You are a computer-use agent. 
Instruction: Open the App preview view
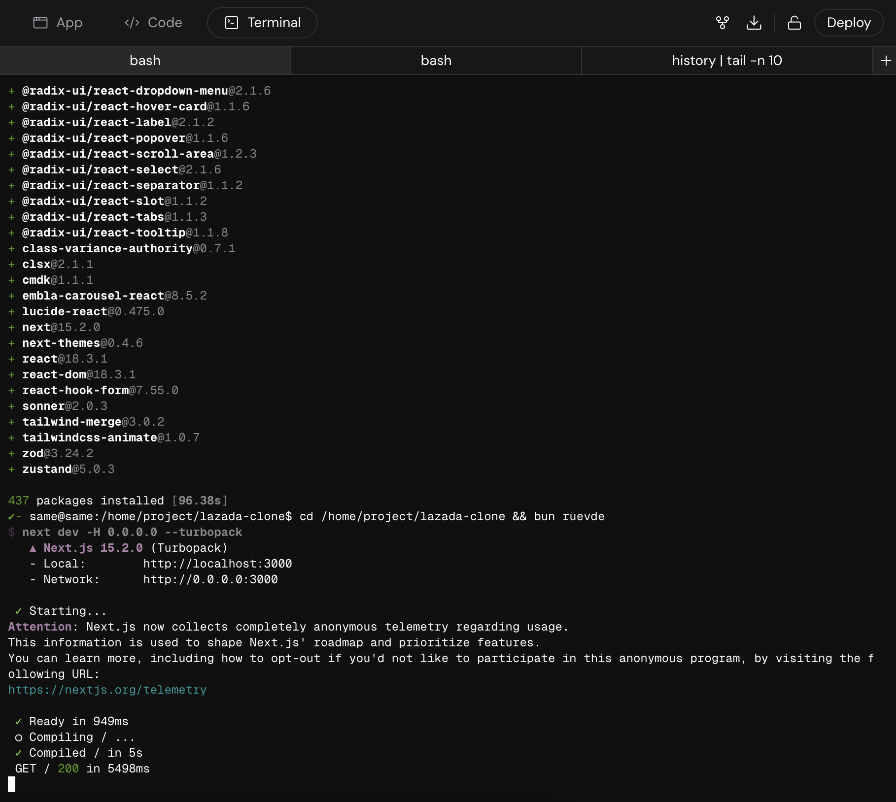(x=58, y=23)
